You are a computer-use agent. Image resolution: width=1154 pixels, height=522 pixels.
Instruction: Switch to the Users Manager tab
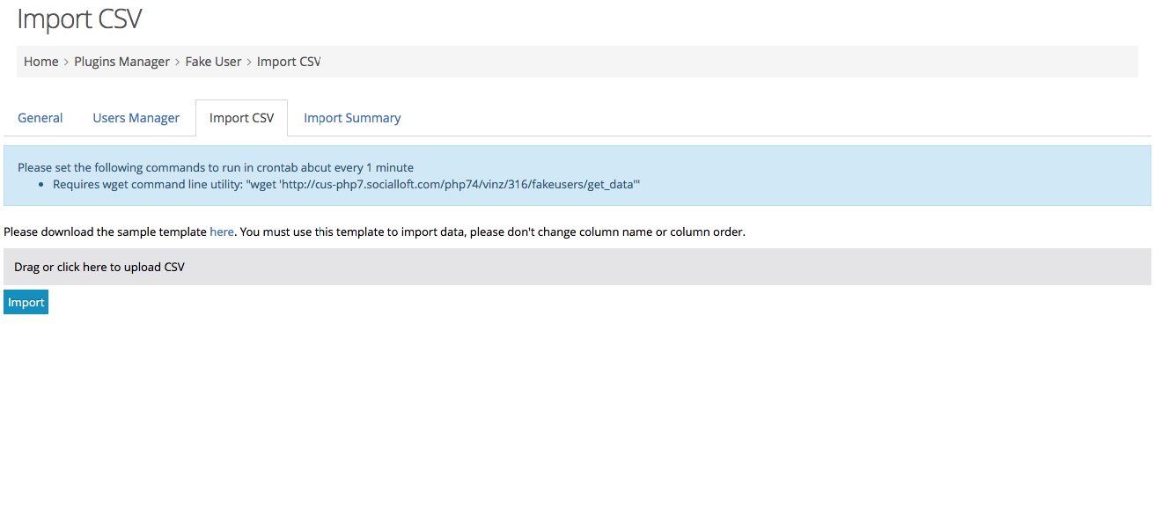click(x=136, y=118)
